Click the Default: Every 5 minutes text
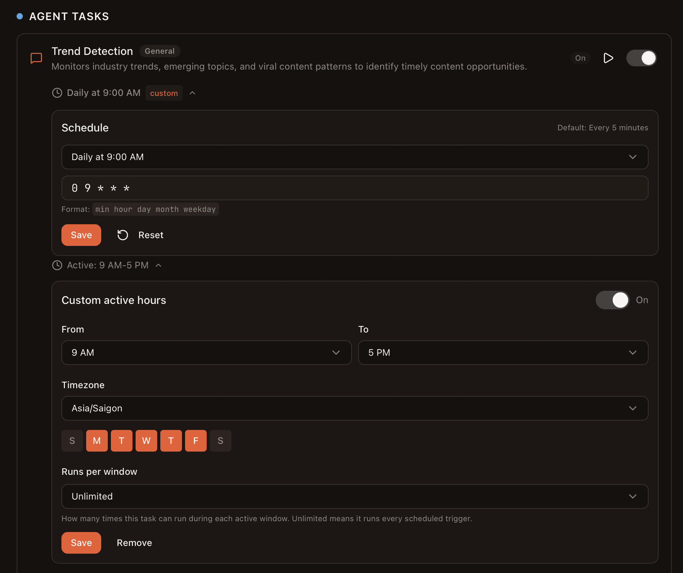The image size is (683, 573). [603, 128]
